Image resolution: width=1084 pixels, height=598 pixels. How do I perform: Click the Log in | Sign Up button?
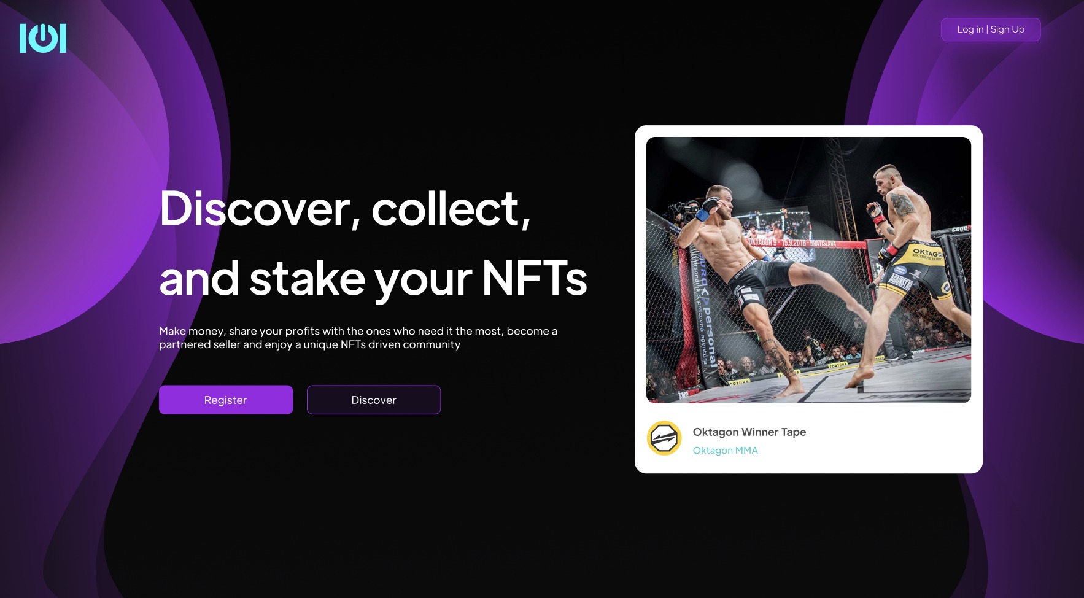(991, 29)
